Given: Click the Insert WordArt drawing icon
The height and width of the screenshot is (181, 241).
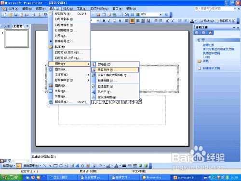Looking at the screenshot, I should click(77, 166).
